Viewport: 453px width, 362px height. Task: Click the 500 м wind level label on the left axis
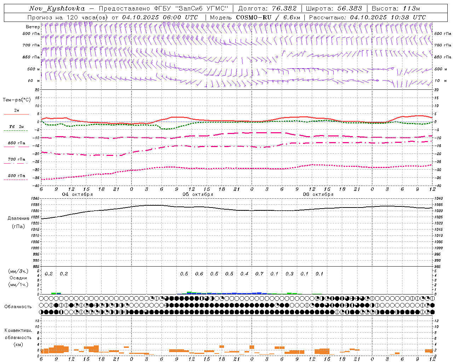coord(34,69)
